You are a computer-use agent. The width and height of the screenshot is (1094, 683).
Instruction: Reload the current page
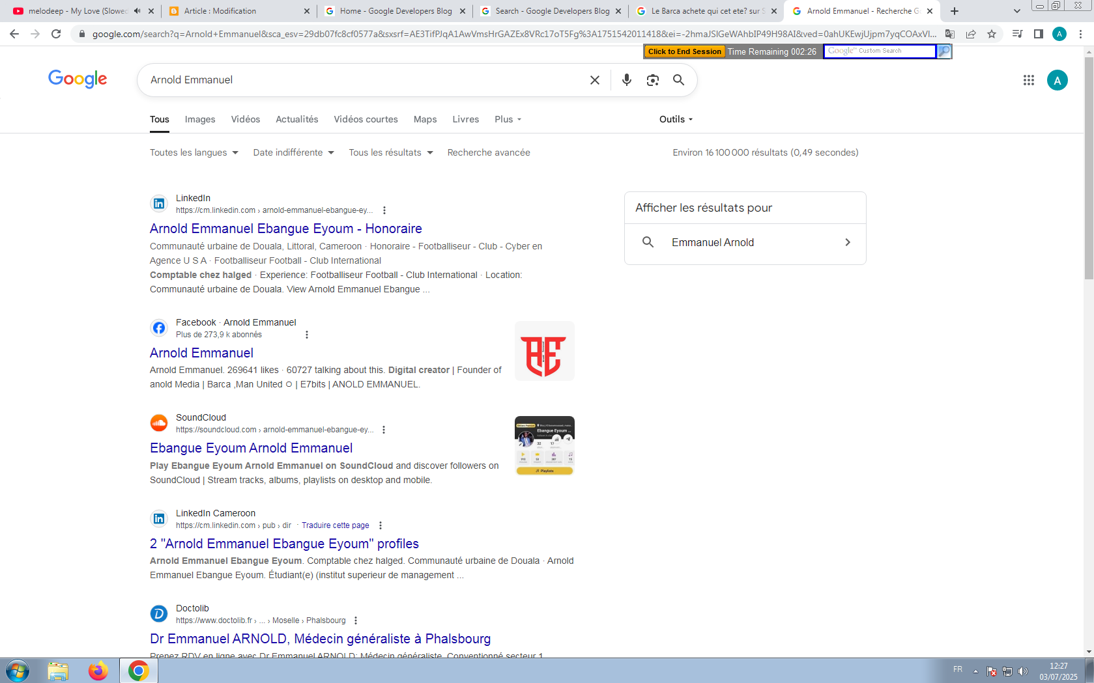[56, 34]
